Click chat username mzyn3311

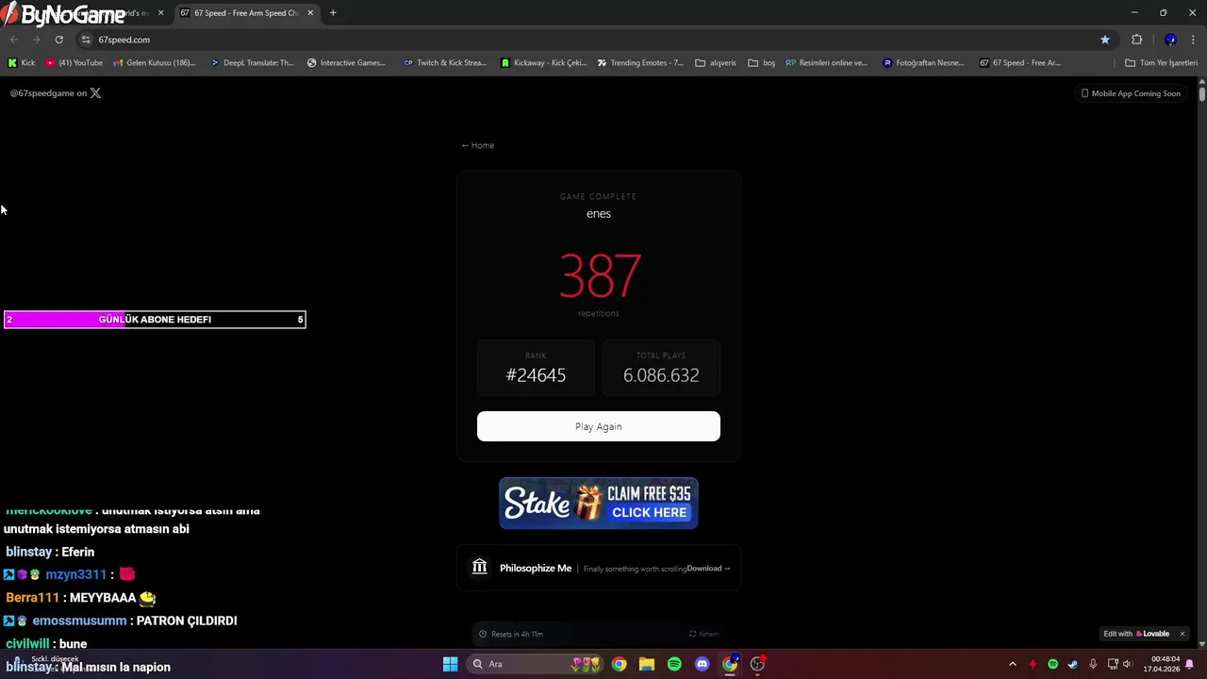pos(75,574)
